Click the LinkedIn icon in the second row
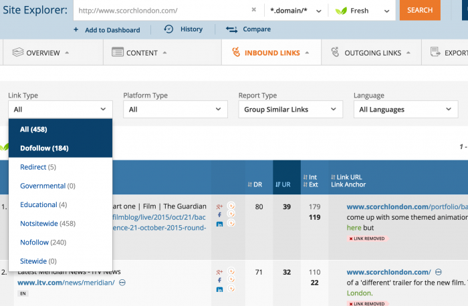Viewport: 468px width, 306px height. [x=219, y=288]
